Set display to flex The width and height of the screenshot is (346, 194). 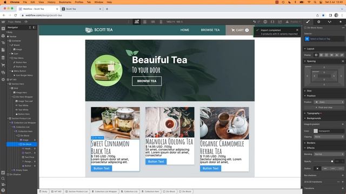(x=321, y=55)
